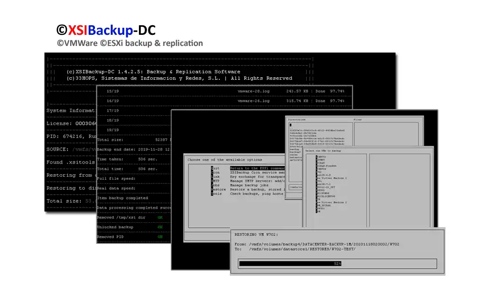Click the 'vmware-28.log' row
Viewport: 493px width, 308px height.
[225, 91]
